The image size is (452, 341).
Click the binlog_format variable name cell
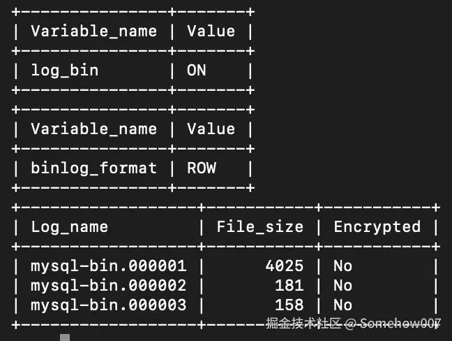pyautogui.click(x=93, y=168)
